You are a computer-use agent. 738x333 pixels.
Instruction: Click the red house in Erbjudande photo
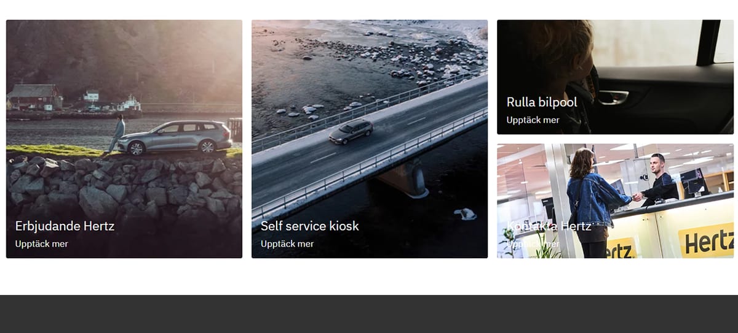click(x=34, y=97)
